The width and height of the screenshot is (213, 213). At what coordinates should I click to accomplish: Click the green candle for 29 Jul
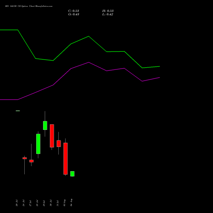[x=45, y=126]
